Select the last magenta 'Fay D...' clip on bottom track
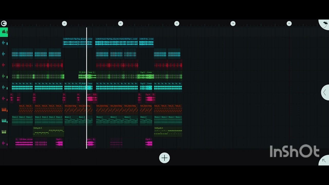This screenshot has height=185, width=329. pos(149,142)
